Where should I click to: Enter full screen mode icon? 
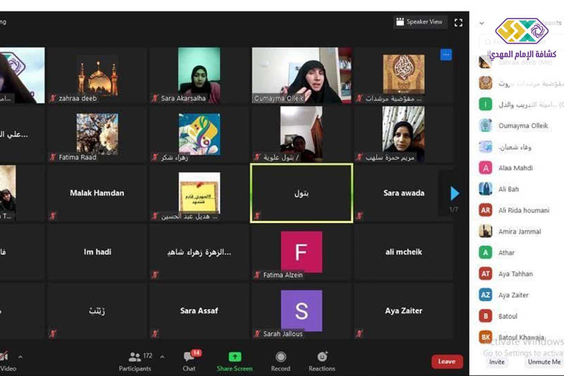(x=458, y=23)
